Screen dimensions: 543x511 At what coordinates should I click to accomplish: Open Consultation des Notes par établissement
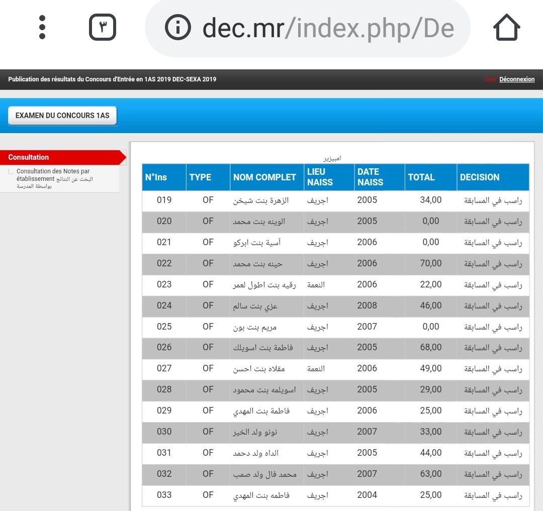click(55, 178)
